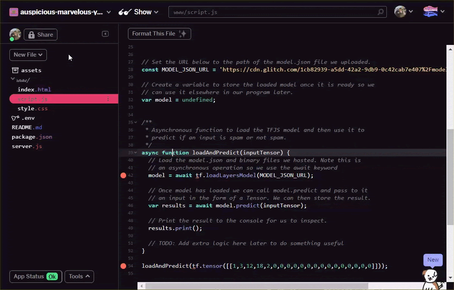Toggle the breakpoint on line 42
Screen dimensions: 454x290
pos(123,175)
